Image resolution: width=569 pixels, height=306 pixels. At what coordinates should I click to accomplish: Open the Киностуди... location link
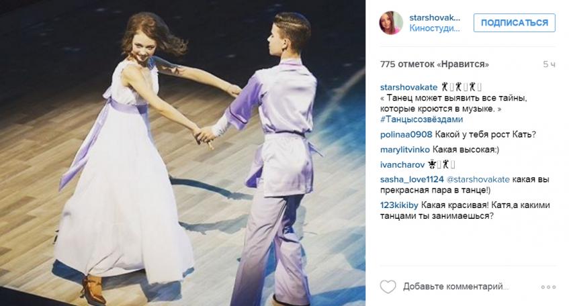[435, 28]
